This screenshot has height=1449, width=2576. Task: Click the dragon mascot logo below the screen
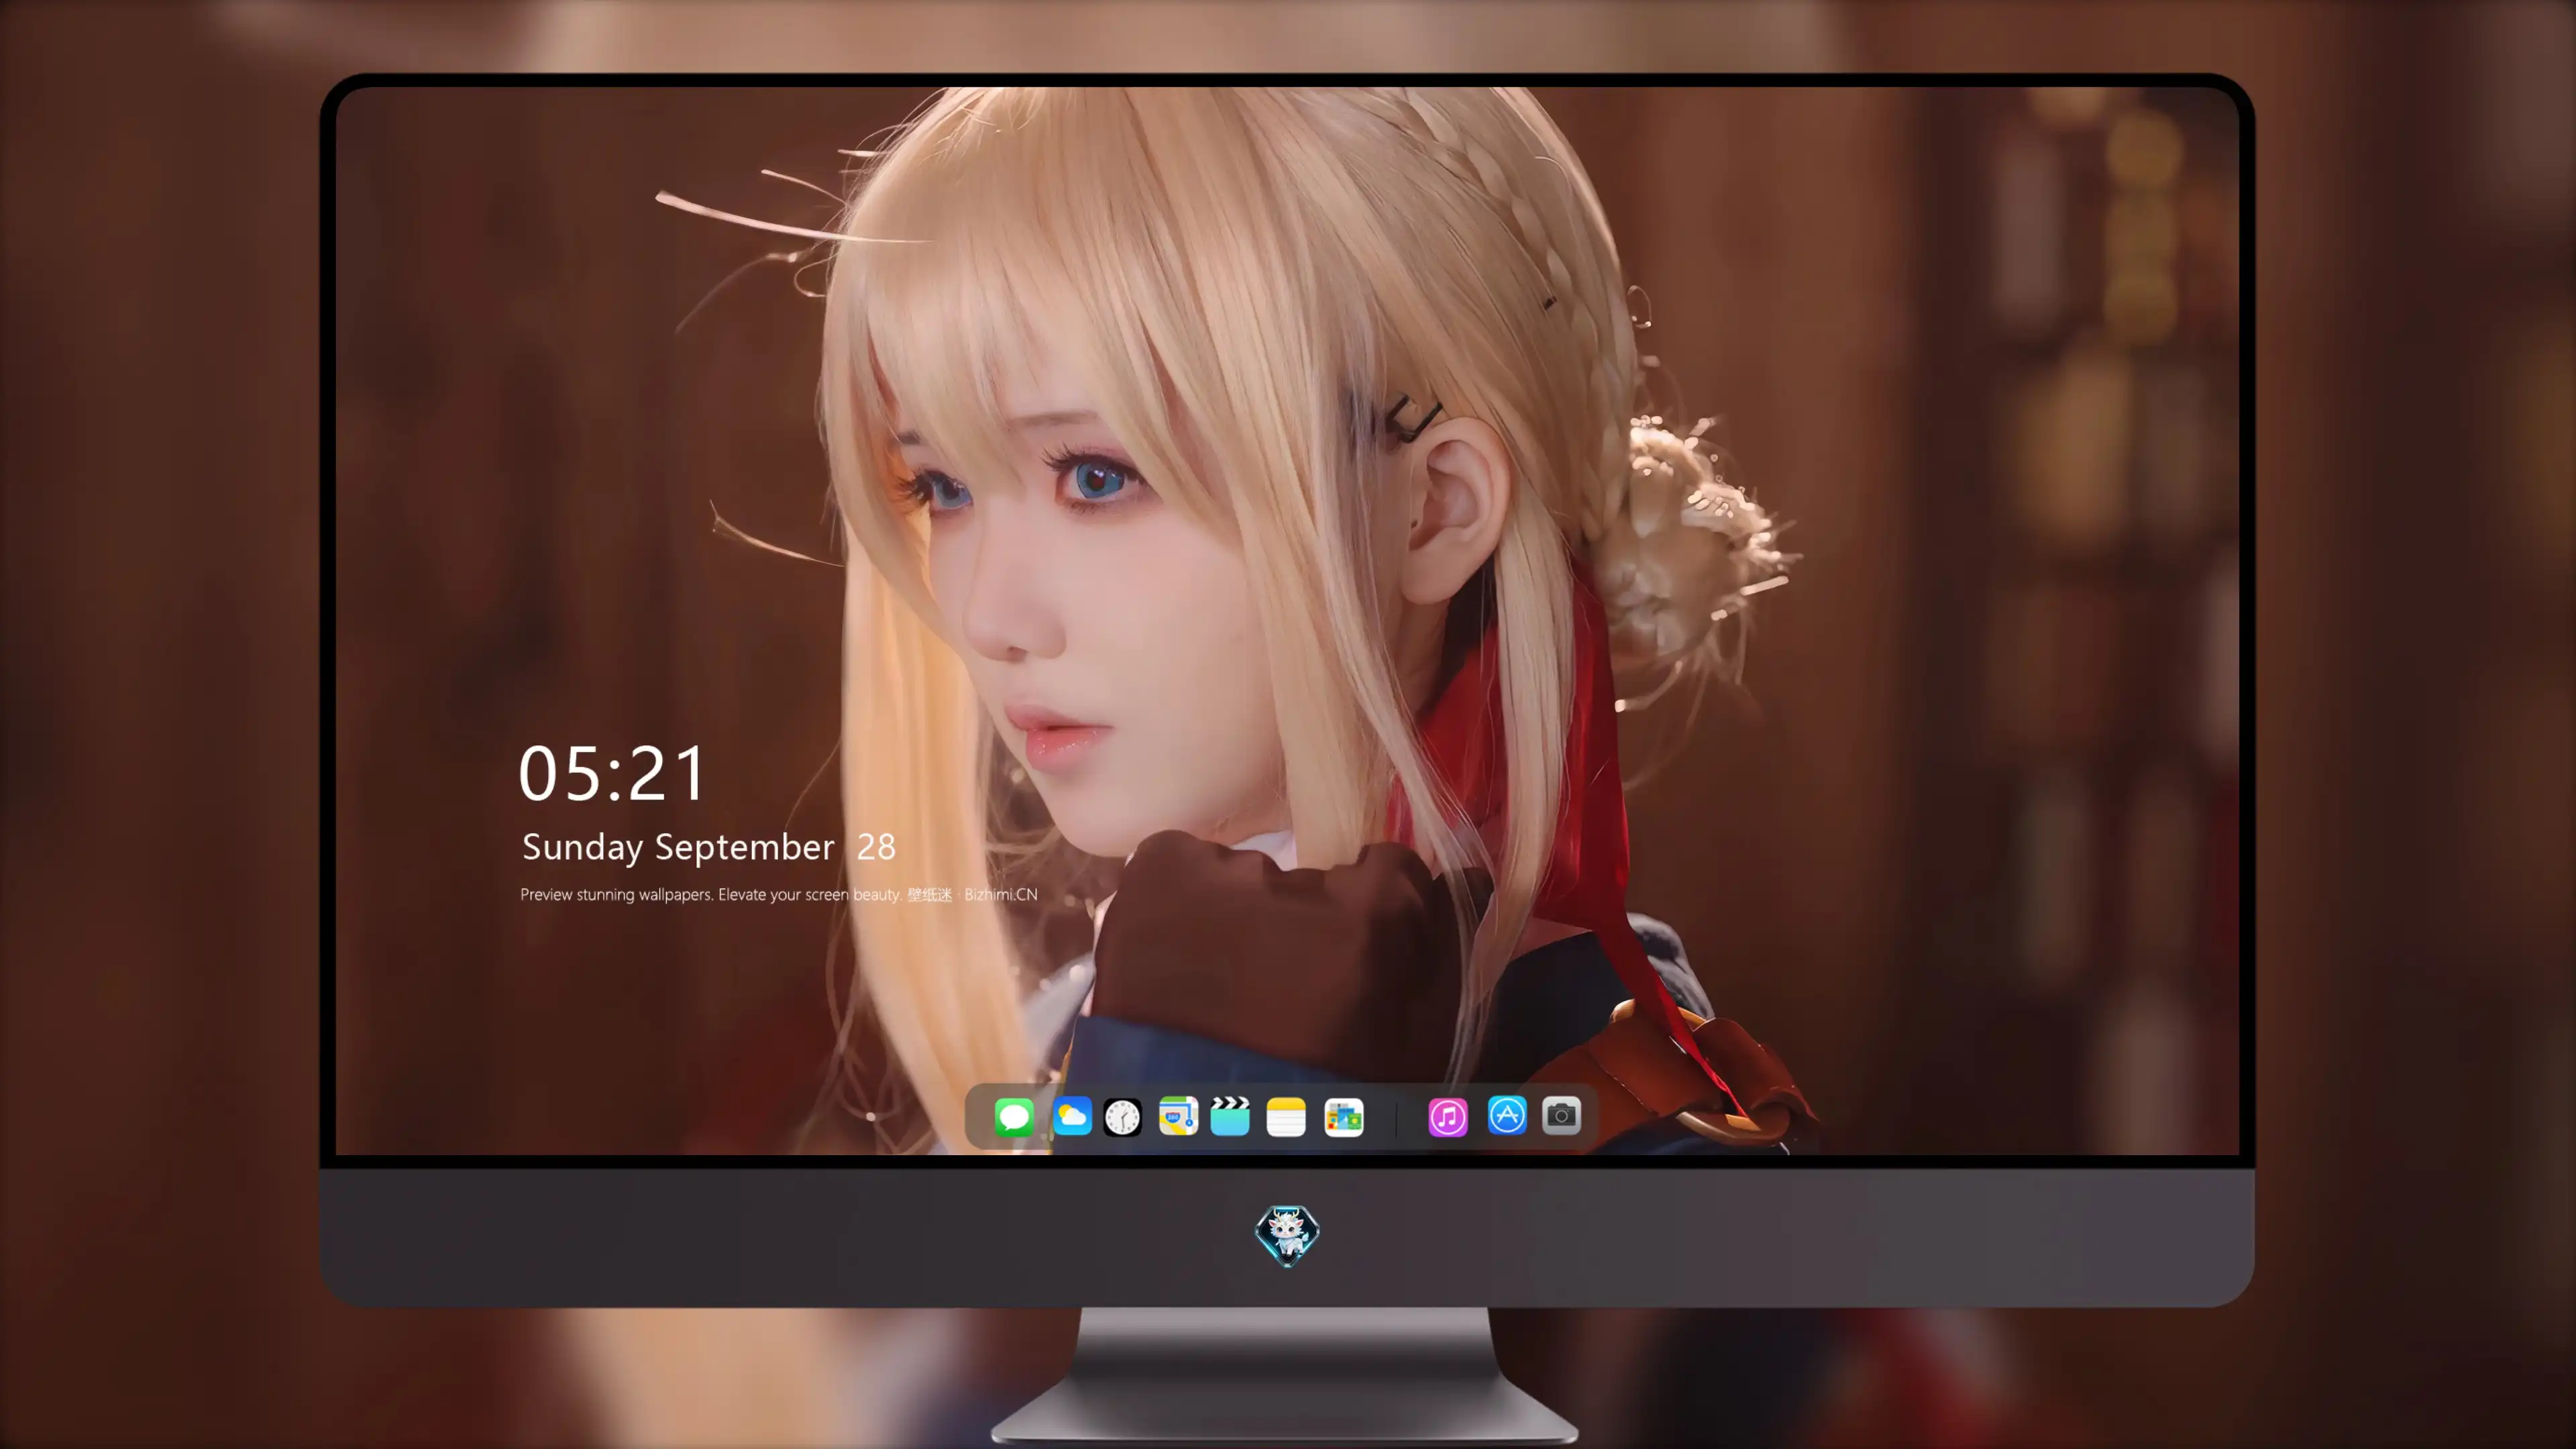1287,1235
